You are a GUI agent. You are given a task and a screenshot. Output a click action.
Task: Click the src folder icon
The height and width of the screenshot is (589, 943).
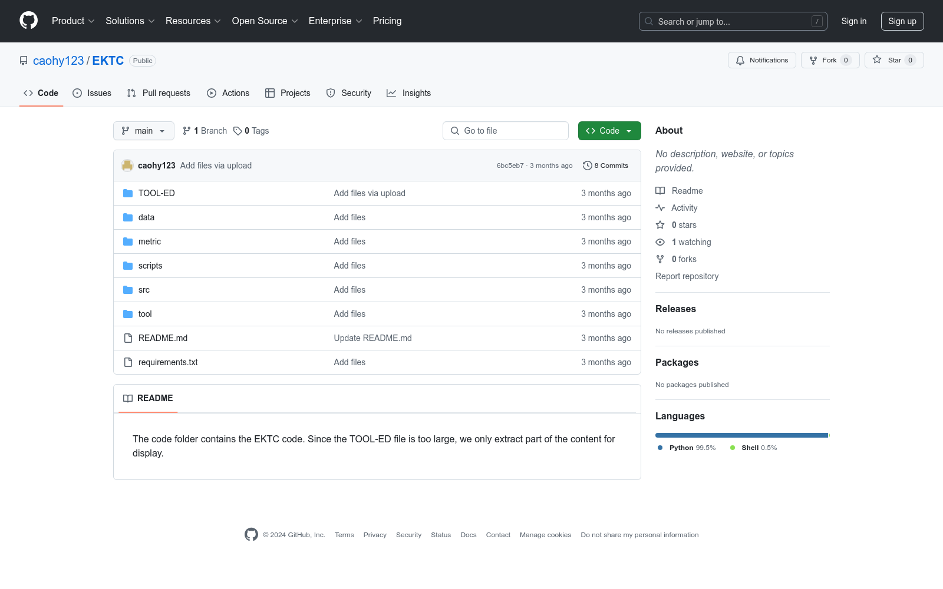(128, 290)
